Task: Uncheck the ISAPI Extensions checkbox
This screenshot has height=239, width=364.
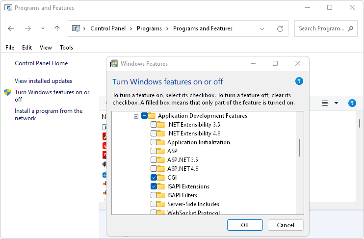Action: (154, 186)
